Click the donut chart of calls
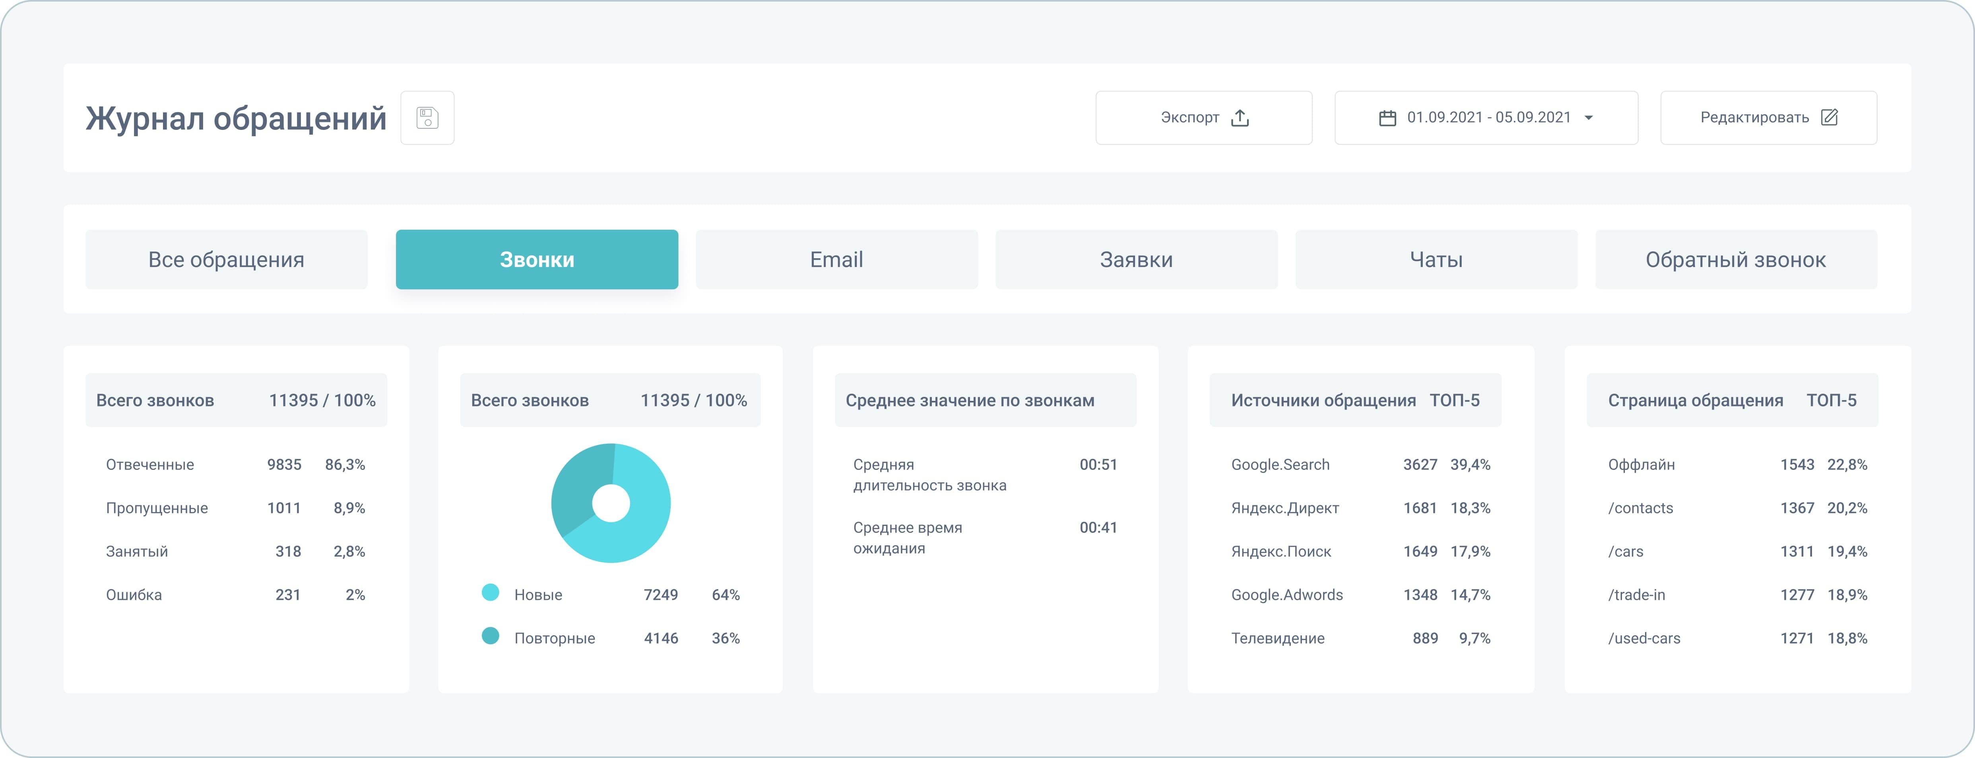Viewport: 1975px width, 758px height. [x=610, y=503]
